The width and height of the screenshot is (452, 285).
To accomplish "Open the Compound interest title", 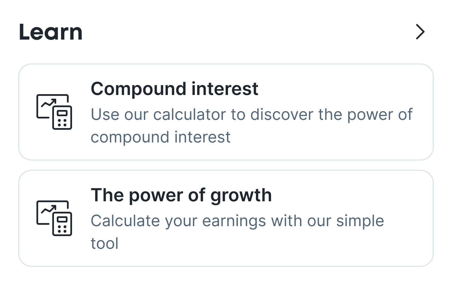I will point(174,89).
